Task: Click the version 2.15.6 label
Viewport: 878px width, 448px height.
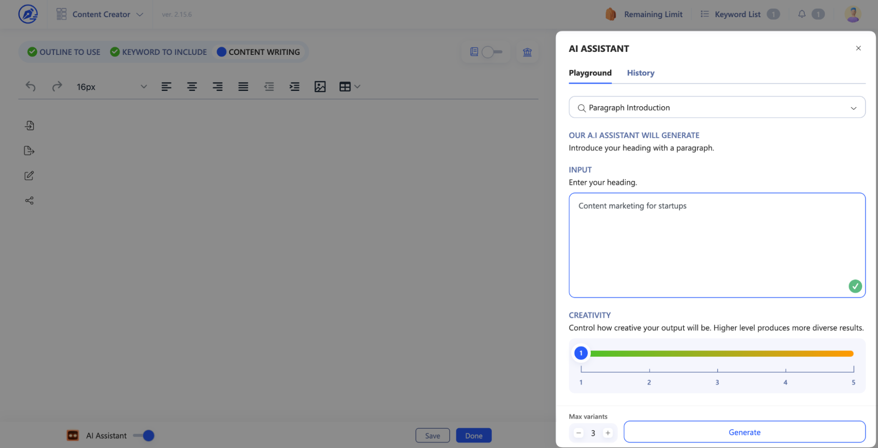Action: tap(177, 14)
